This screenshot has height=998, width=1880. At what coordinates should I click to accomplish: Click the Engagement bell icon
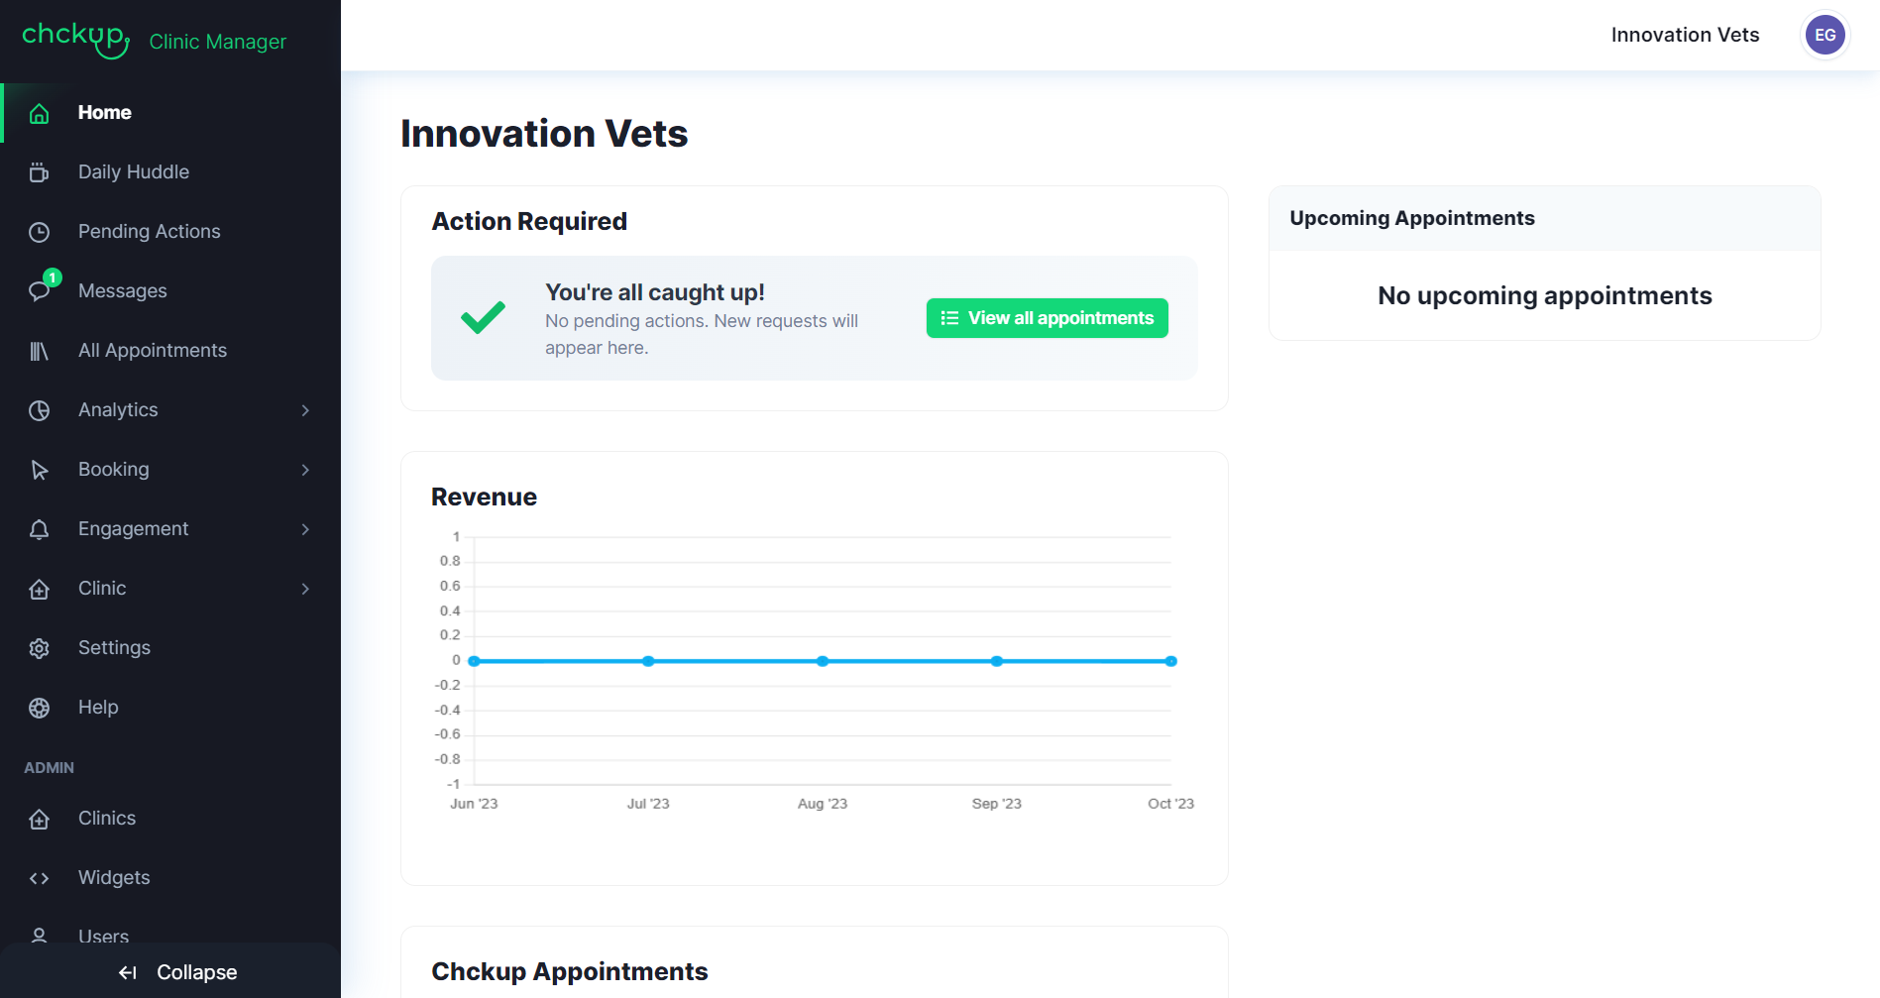coord(40,529)
